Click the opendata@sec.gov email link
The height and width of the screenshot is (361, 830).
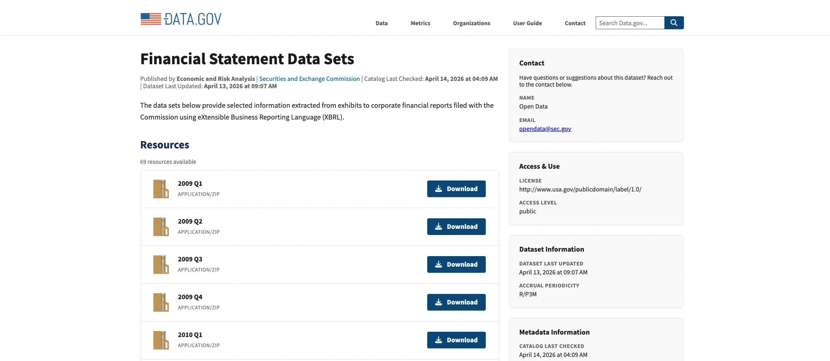[x=545, y=129]
